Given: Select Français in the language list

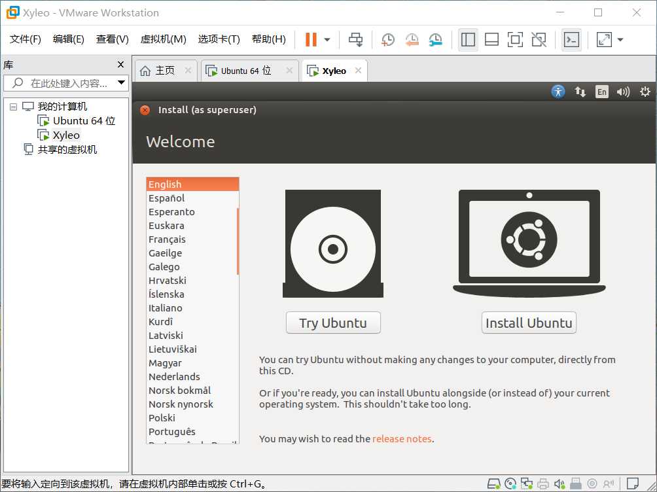Looking at the screenshot, I should 192,239.
